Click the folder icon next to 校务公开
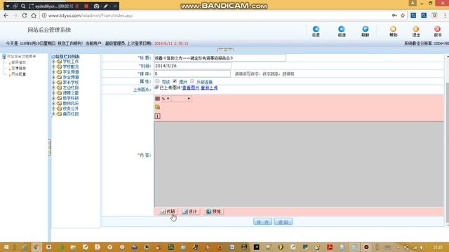The width and height of the screenshot is (449, 252). pos(59,108)
